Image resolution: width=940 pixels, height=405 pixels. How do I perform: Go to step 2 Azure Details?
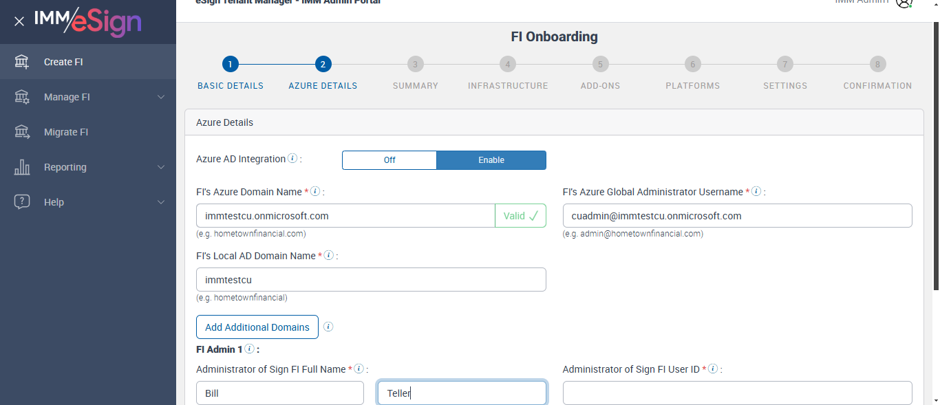[323, 65]
